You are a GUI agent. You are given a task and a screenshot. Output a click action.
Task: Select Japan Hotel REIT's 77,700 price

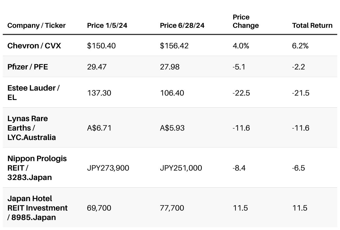pos(172,208)
